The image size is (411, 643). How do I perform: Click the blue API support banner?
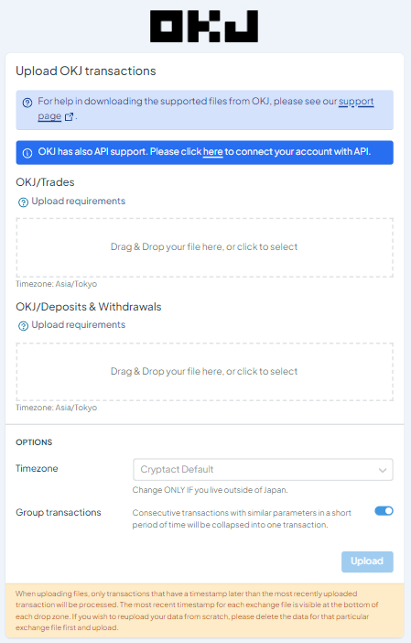tap(204, 153)
